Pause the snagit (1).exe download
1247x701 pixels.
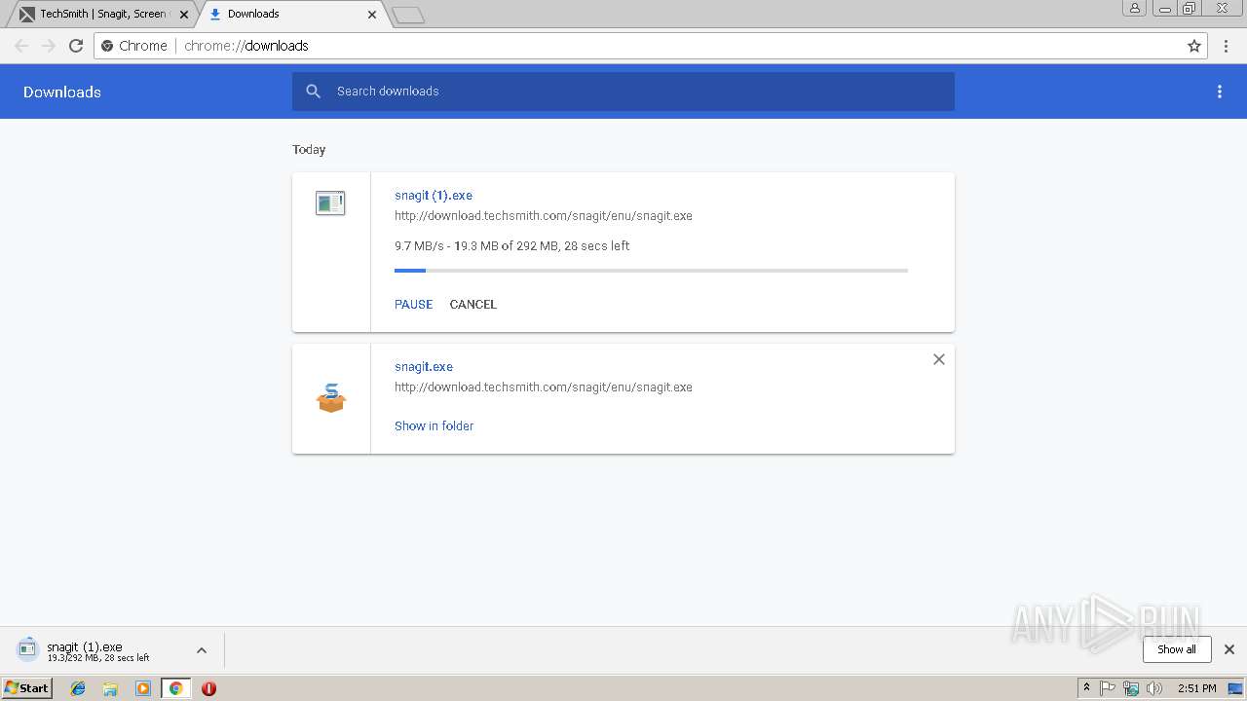tap(413, 305)
